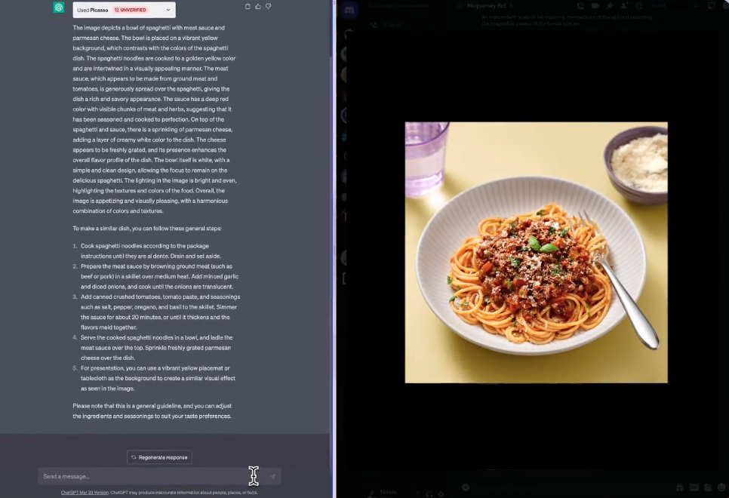The image size is (729, 498).
Task: Open Discord pinned messages
Action: (x=609, y=6)
